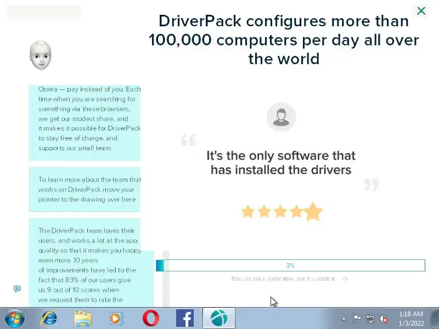Click the 3% installation progress bar
Image resolution: width=439 pixels, height=329 pixels.
(290, 265)
